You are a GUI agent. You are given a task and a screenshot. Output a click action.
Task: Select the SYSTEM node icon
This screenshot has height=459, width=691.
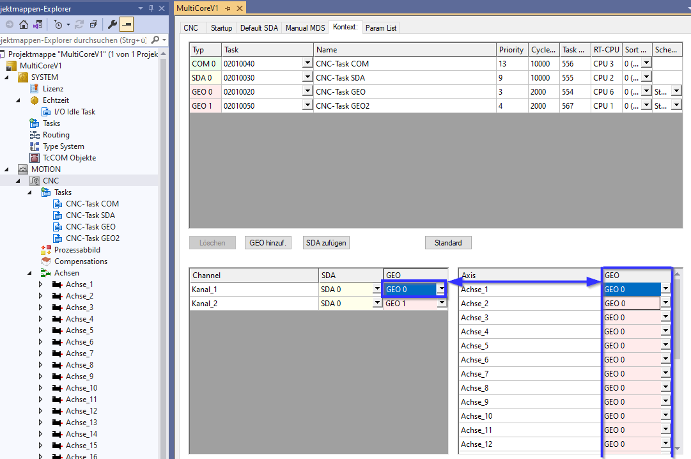click(x=23, y=77)
